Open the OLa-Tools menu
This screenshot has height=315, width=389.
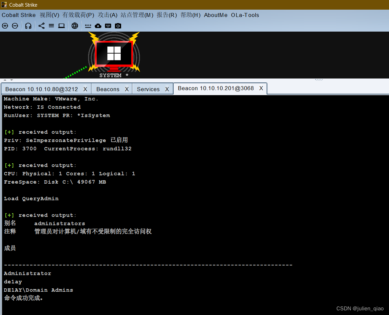click(x=245, y=15)
